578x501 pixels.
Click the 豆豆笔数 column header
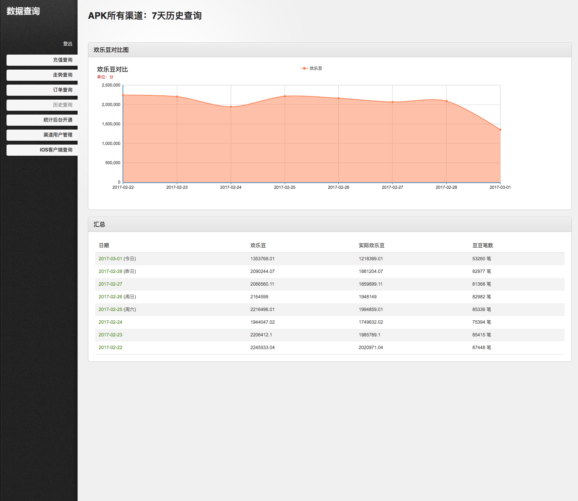pyautogui.click(x=483, y=245)
